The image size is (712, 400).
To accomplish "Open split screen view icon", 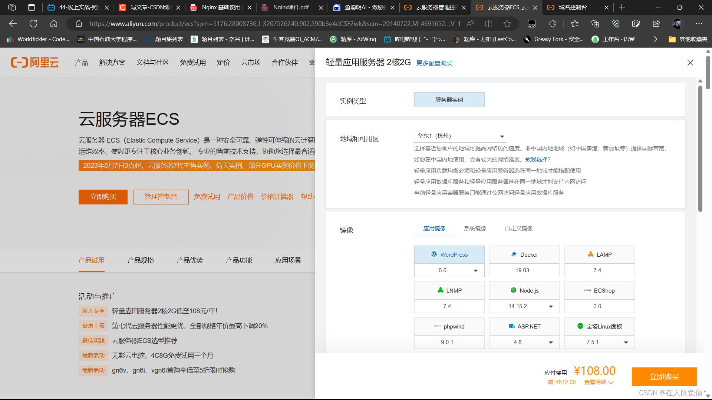I will coord(488,24).
